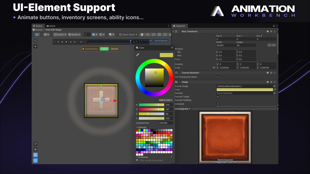The image size is (310, 174).
Task: Select the Hand view tool
Action: [142, 35]
